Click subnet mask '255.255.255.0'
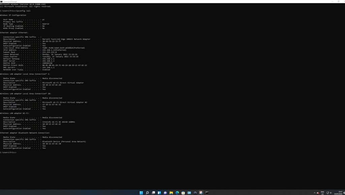The image size is (345, 195). point(49,52)
